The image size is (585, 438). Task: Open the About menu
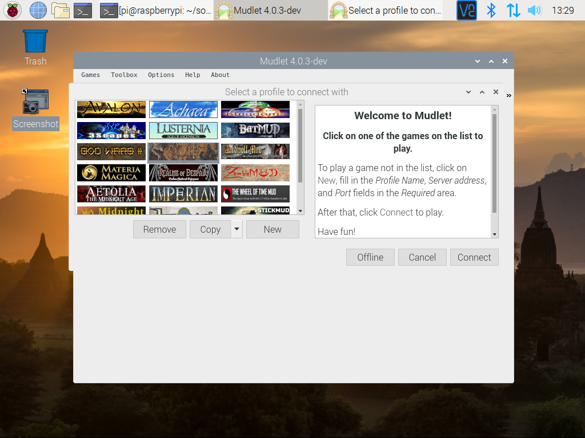[x=220, y=75]
